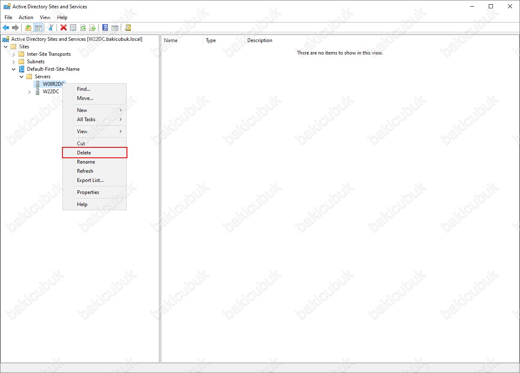520x373 pixels.
Task: Open the View submenu in context menu
Action: click(x=95, y=132)
